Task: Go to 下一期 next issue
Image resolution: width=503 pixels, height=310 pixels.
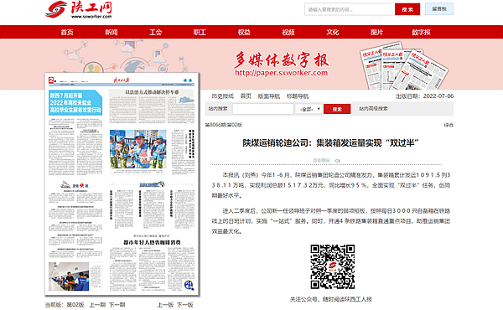Action: (x=117, y=304)
